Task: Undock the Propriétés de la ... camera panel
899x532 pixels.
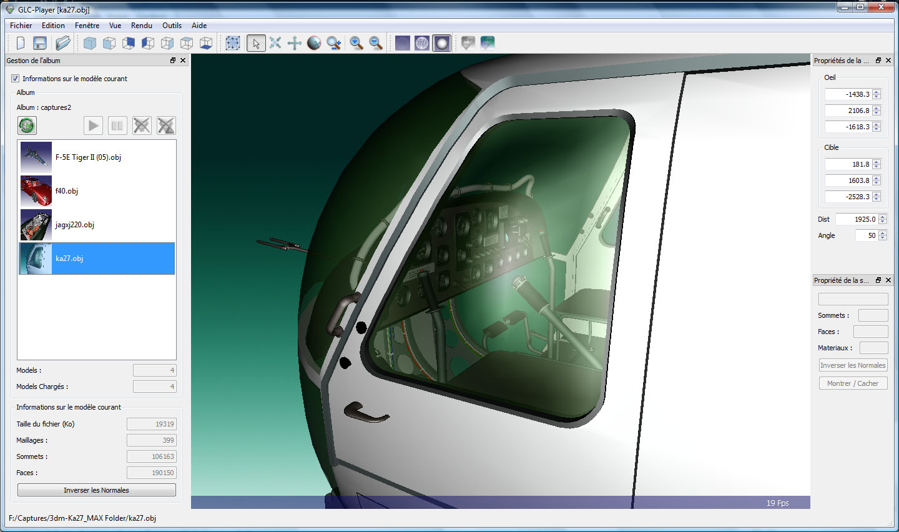Action: [x=878, y=61]
